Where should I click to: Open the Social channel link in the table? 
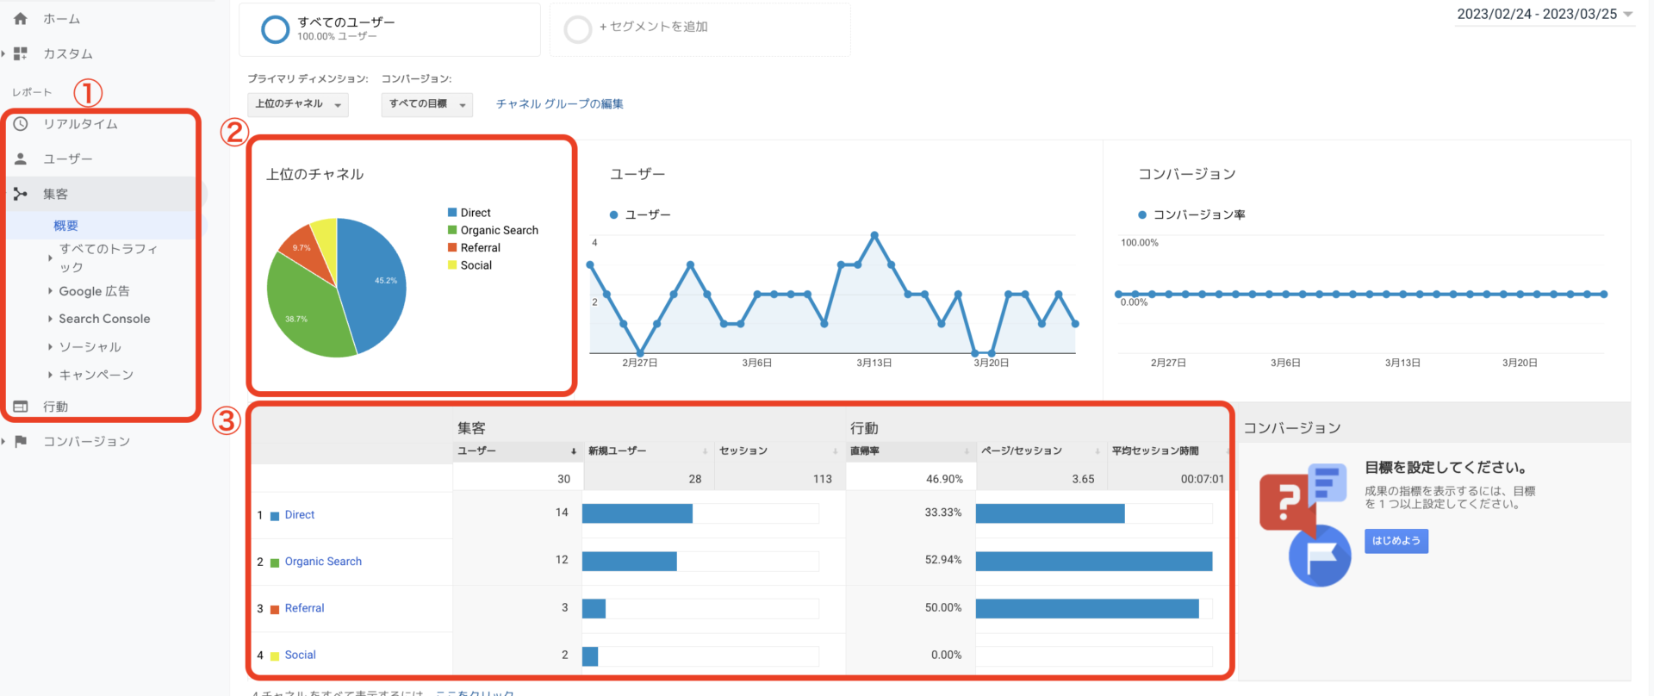tap(301, 655)
